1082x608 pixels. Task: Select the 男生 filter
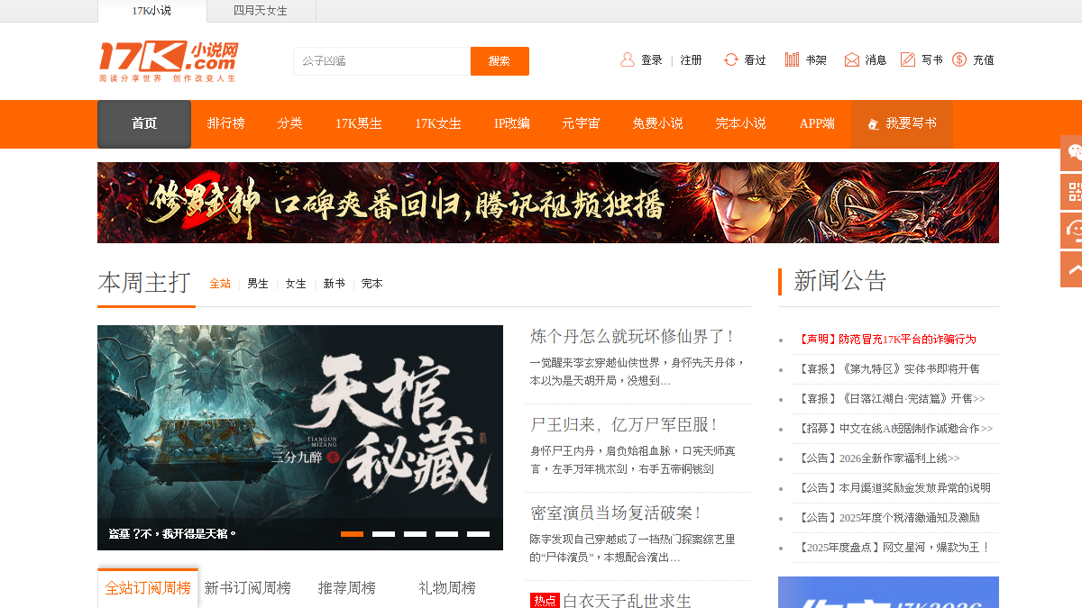[258, 284]
